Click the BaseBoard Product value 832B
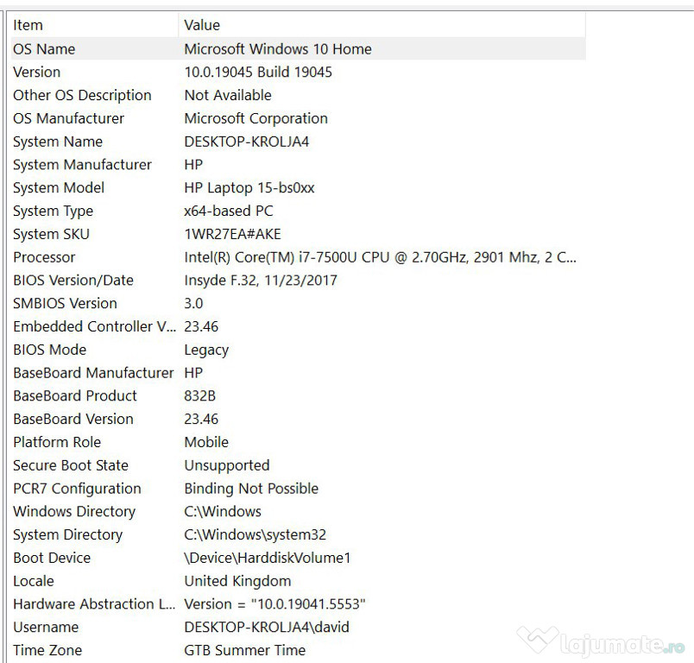This screenshot has height=663, width=694. [x=199, y=395]
